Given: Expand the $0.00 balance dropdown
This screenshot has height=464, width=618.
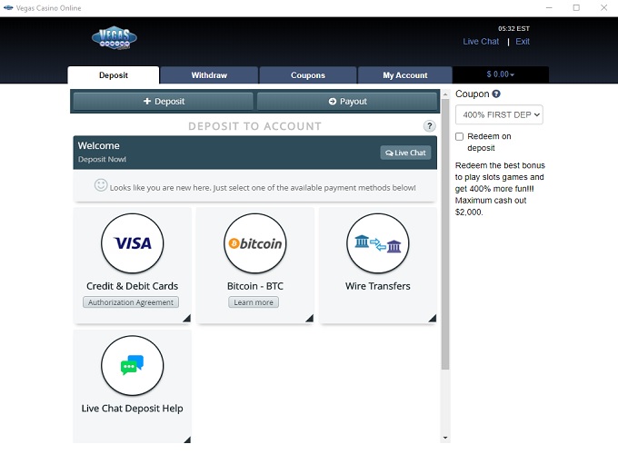Looking at the screenshot, I should pyautogui.click(x=500, y=75).
